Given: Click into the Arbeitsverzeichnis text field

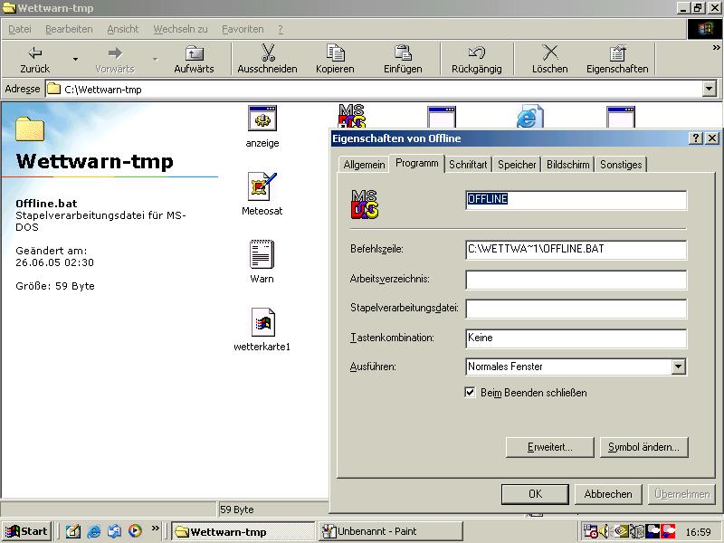Looking at the screenshot, I should 576,280.
